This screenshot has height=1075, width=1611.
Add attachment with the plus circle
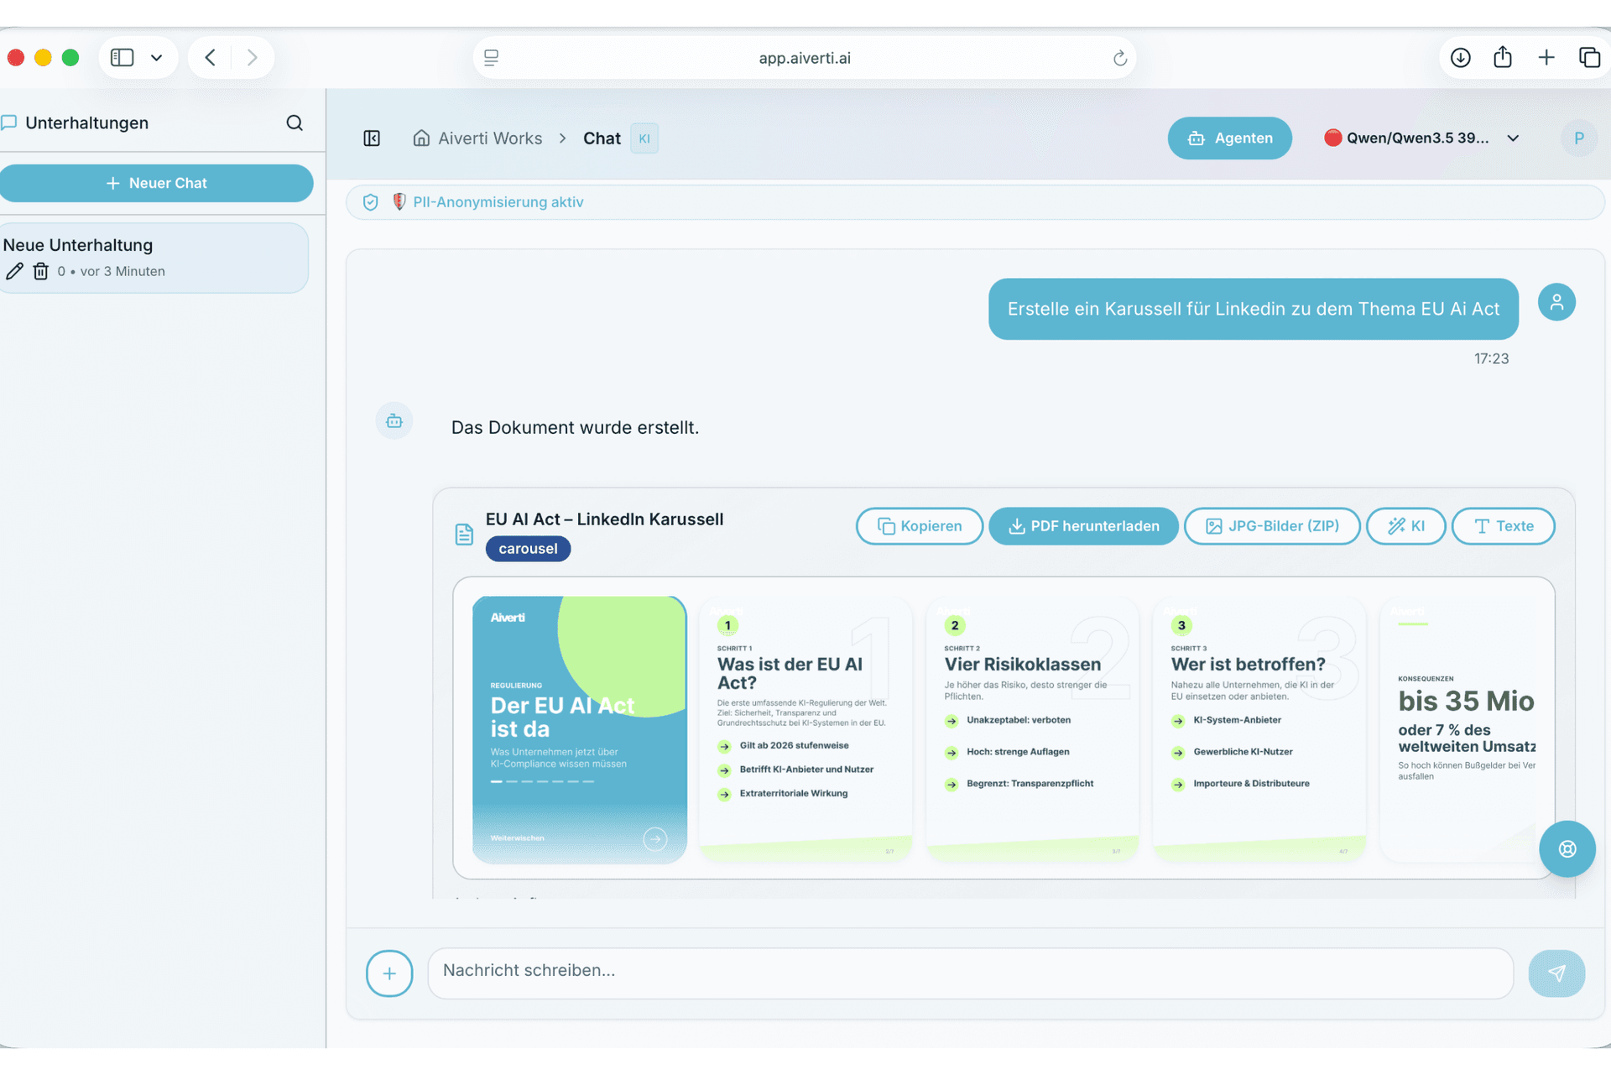pyautogui.click(x=389, y=973)
